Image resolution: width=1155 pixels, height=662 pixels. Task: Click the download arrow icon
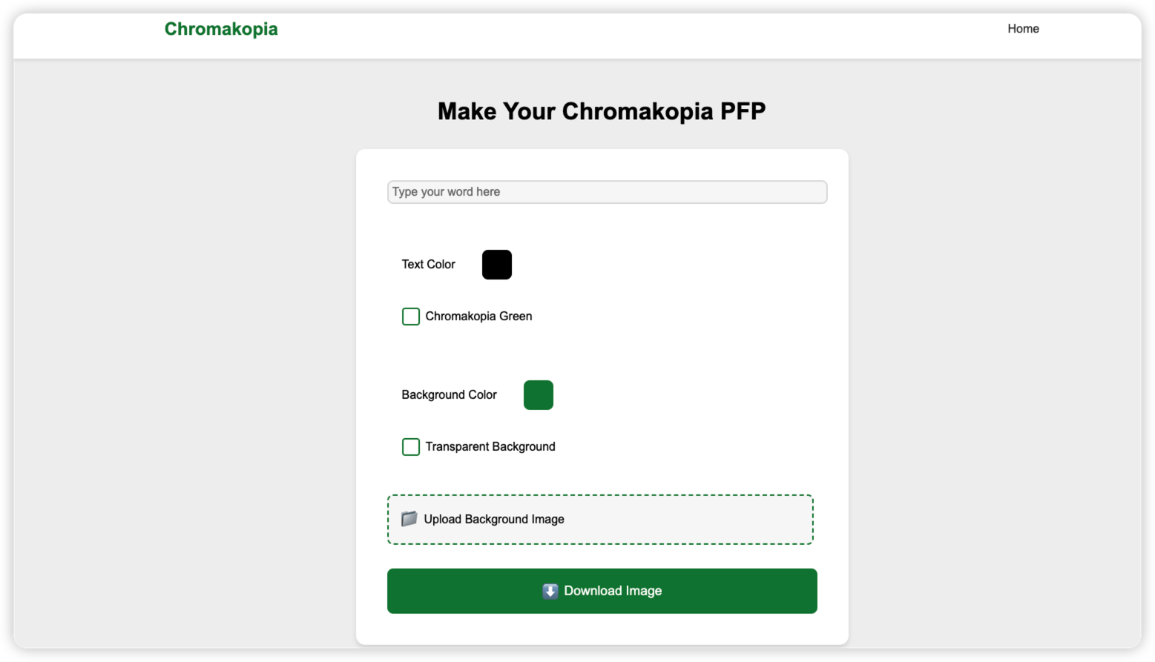[x=550, y=591]
